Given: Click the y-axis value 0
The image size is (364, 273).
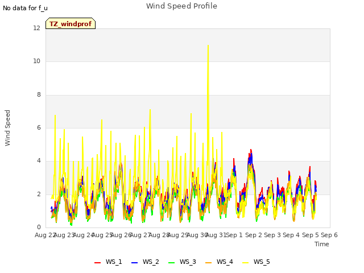Looking at the screenshot, I should (x=39, y=227).
